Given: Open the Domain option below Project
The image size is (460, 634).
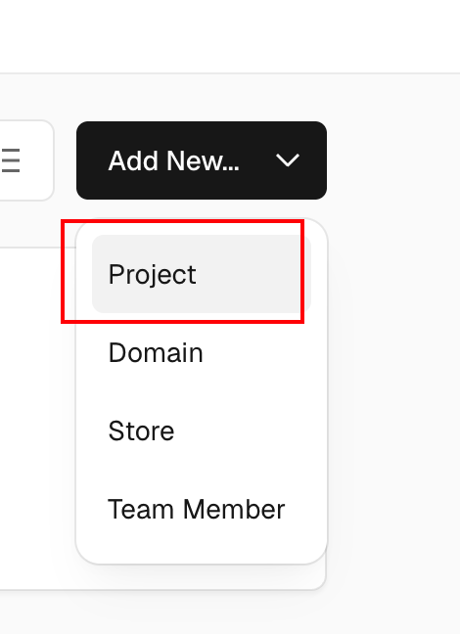Looking at the screenshot, I should 202,352.
